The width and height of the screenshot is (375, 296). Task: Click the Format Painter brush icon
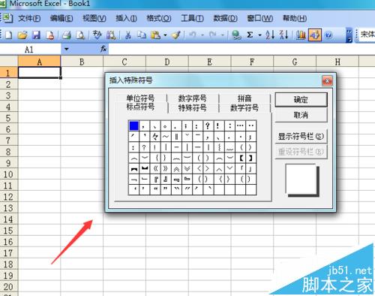click(176, 35)
